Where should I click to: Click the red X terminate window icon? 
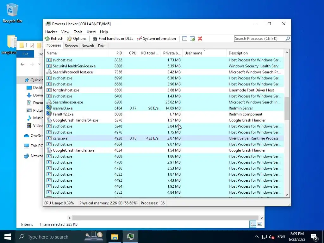click(200, 39)
